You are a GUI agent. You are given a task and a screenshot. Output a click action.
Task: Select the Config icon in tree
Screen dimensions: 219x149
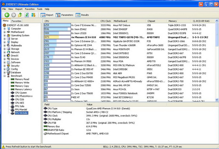pyautogui.click(x=8, y=69)
